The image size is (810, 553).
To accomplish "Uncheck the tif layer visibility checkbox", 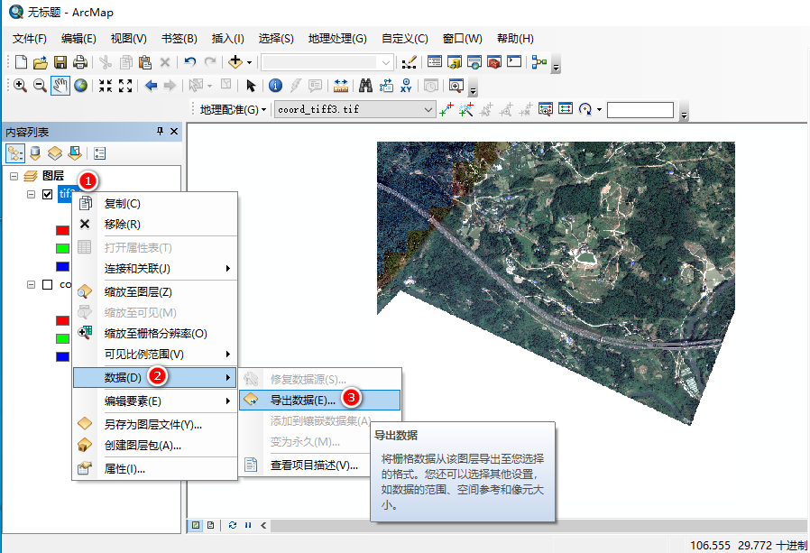I will click(48, 194).
